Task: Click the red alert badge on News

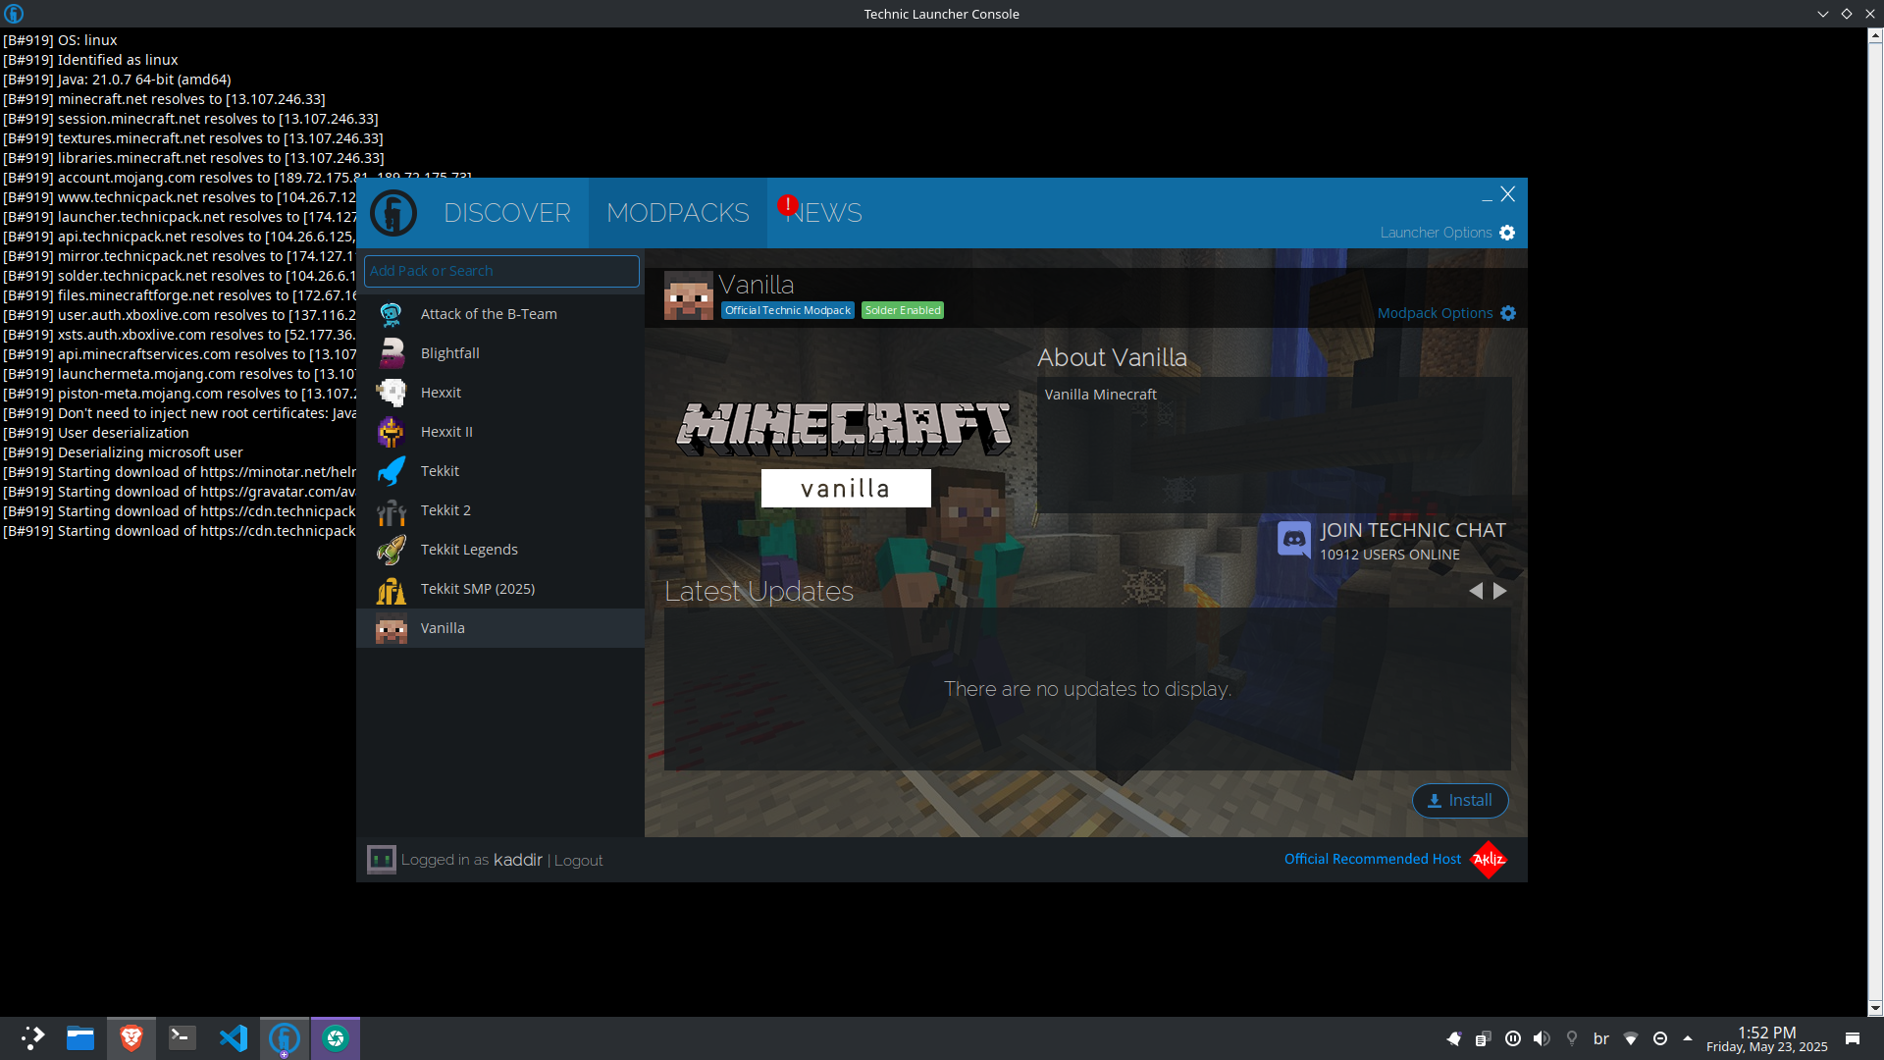Action: pyautogui.click(x=787, y=204)
